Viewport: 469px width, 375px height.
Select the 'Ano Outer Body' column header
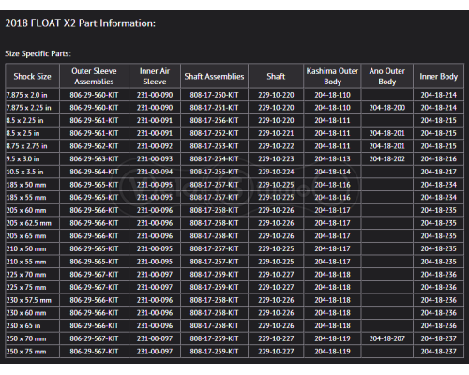[387, 76]
